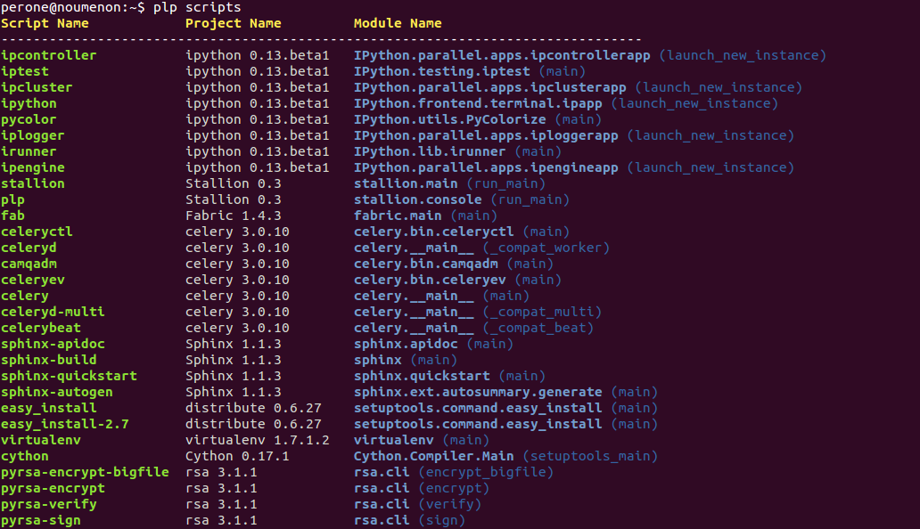The width and height of the screenshot is (920, 529).
Task: Select the pyrsa-sign script name
Action: coord(40,520)
